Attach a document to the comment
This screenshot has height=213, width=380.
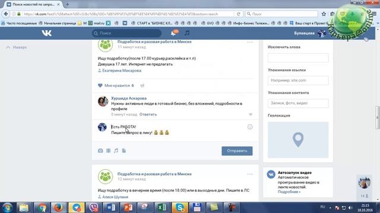click(x=124, y=151)
